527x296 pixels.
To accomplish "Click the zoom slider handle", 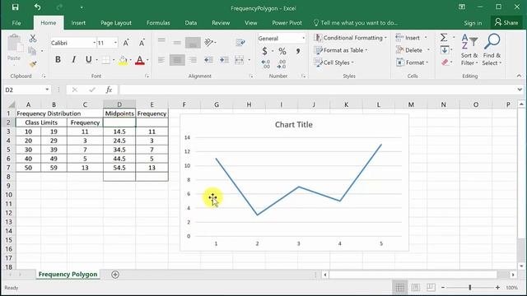I will click(470, 287).
